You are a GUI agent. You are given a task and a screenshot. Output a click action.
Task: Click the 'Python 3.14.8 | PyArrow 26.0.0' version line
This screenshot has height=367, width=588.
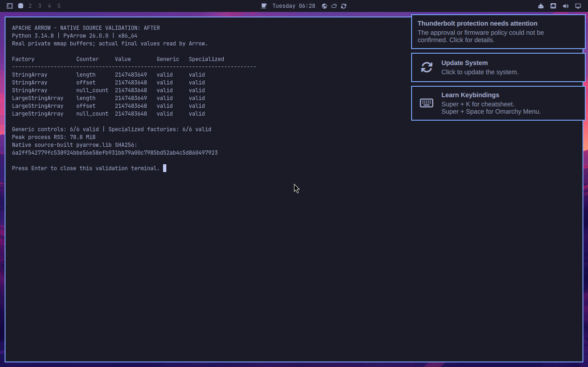pos(74,36)
